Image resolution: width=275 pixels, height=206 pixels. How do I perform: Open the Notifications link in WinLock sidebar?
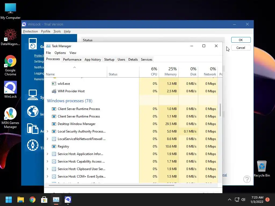coord(39,67)
